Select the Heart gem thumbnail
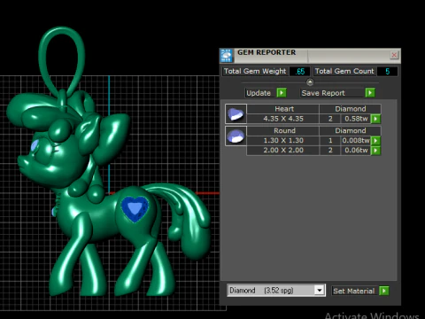The image size is (425, 319). pos(236,113)
